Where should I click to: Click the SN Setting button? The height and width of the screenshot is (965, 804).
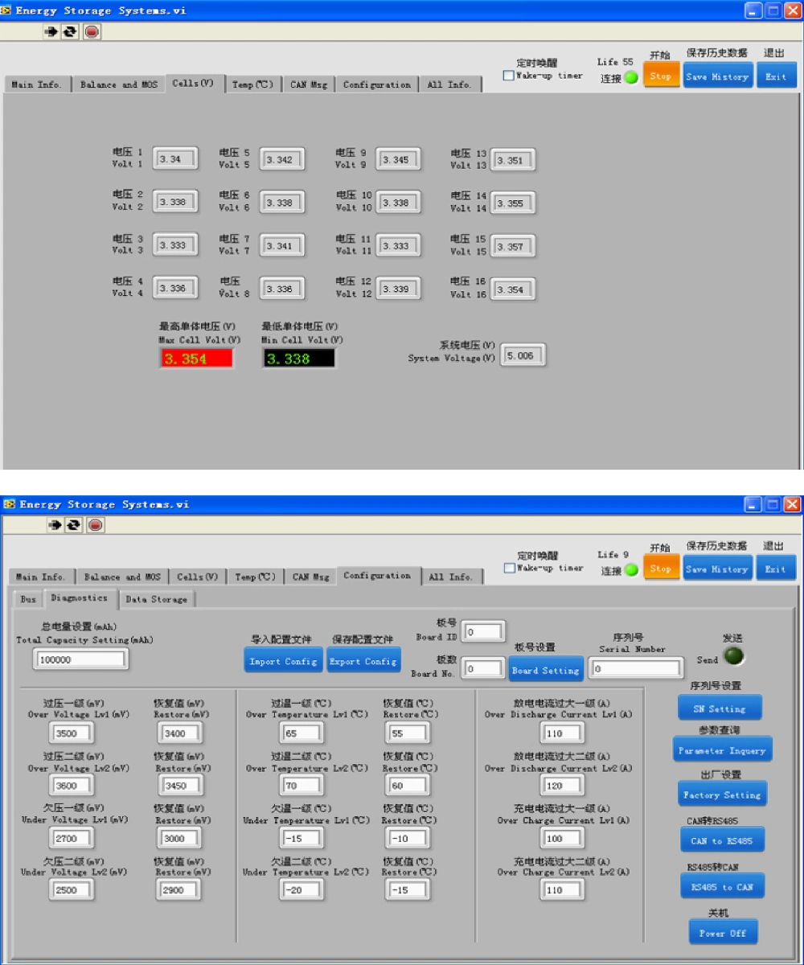(x=720, y=708)
